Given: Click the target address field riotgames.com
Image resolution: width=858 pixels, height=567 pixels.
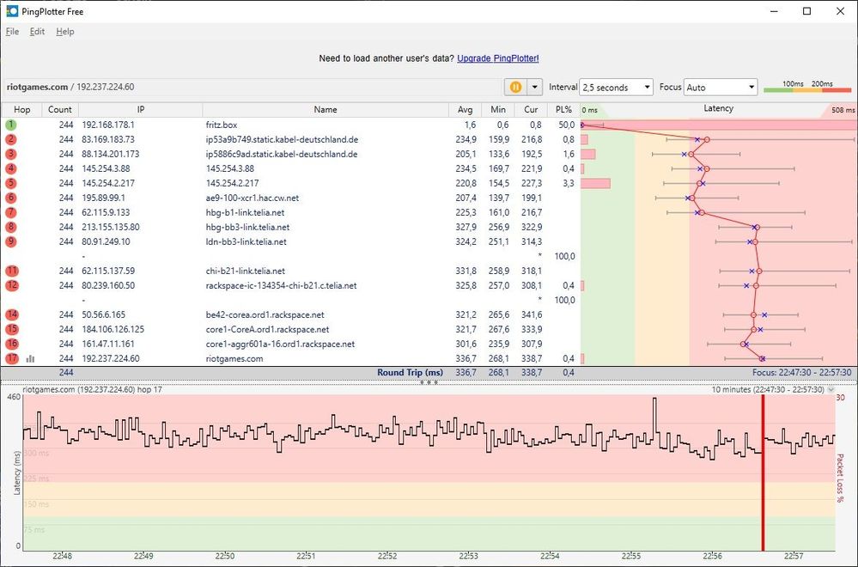Looking at the screenshot, I should tap(252, 87).
